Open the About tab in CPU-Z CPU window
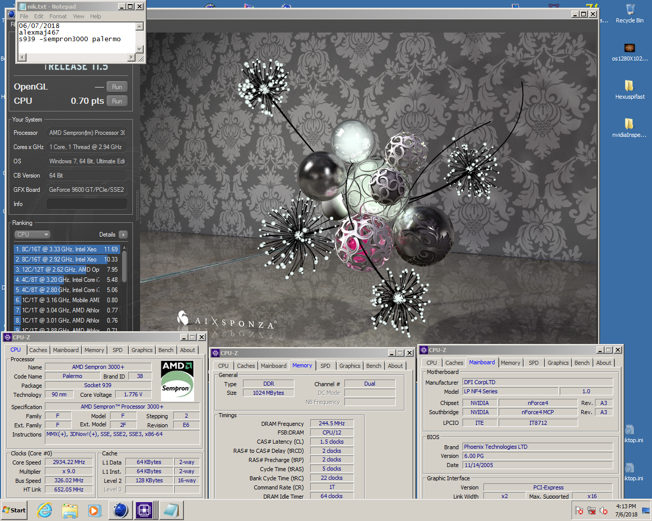 click(x=187, y=350)
